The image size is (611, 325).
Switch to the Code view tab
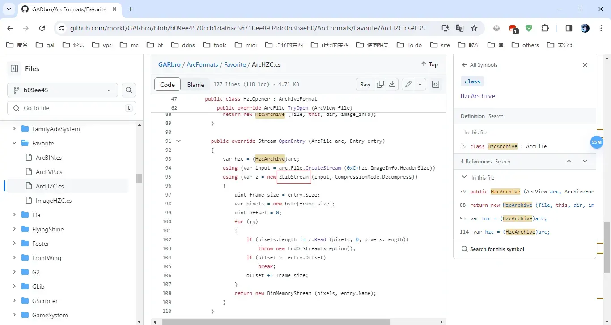167,84
